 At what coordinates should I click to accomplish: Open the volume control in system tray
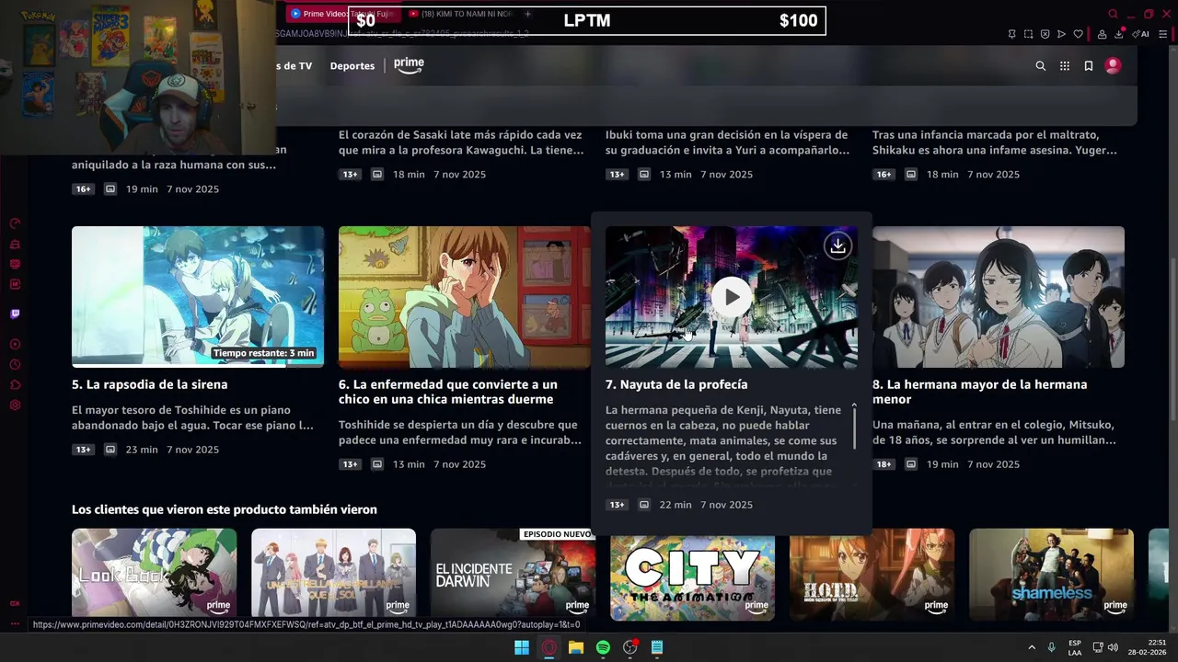click(1113, 647)
